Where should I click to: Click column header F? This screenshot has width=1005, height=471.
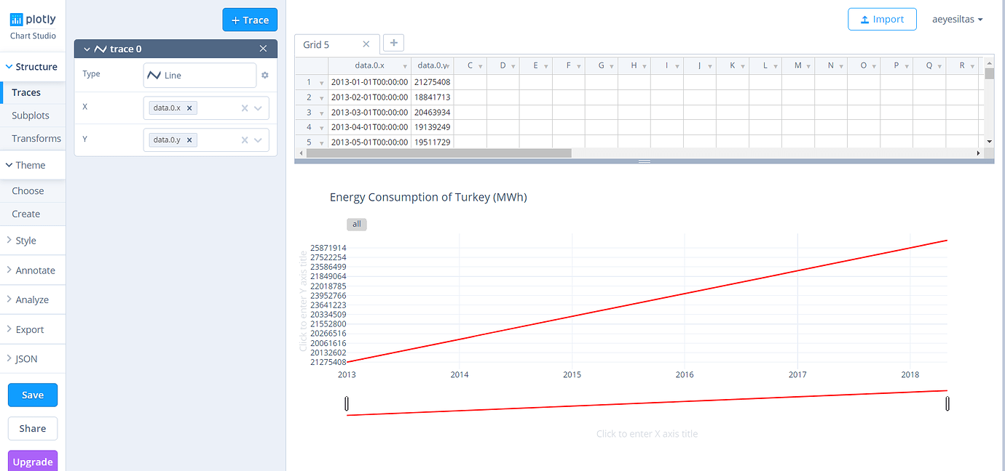click(569, 65)
